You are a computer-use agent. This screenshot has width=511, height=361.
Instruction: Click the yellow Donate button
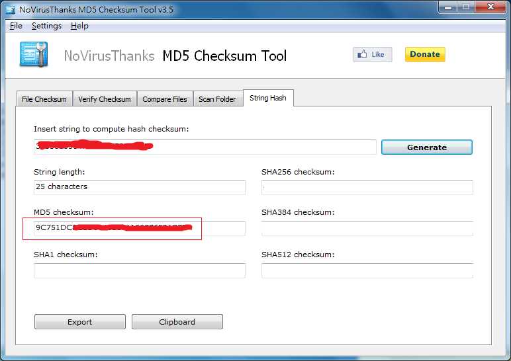(x=425, y=54)
